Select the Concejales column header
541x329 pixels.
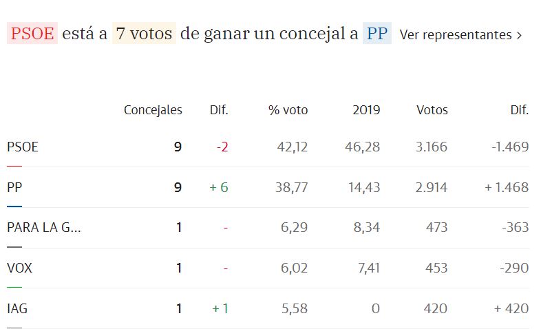coord(153,110)
